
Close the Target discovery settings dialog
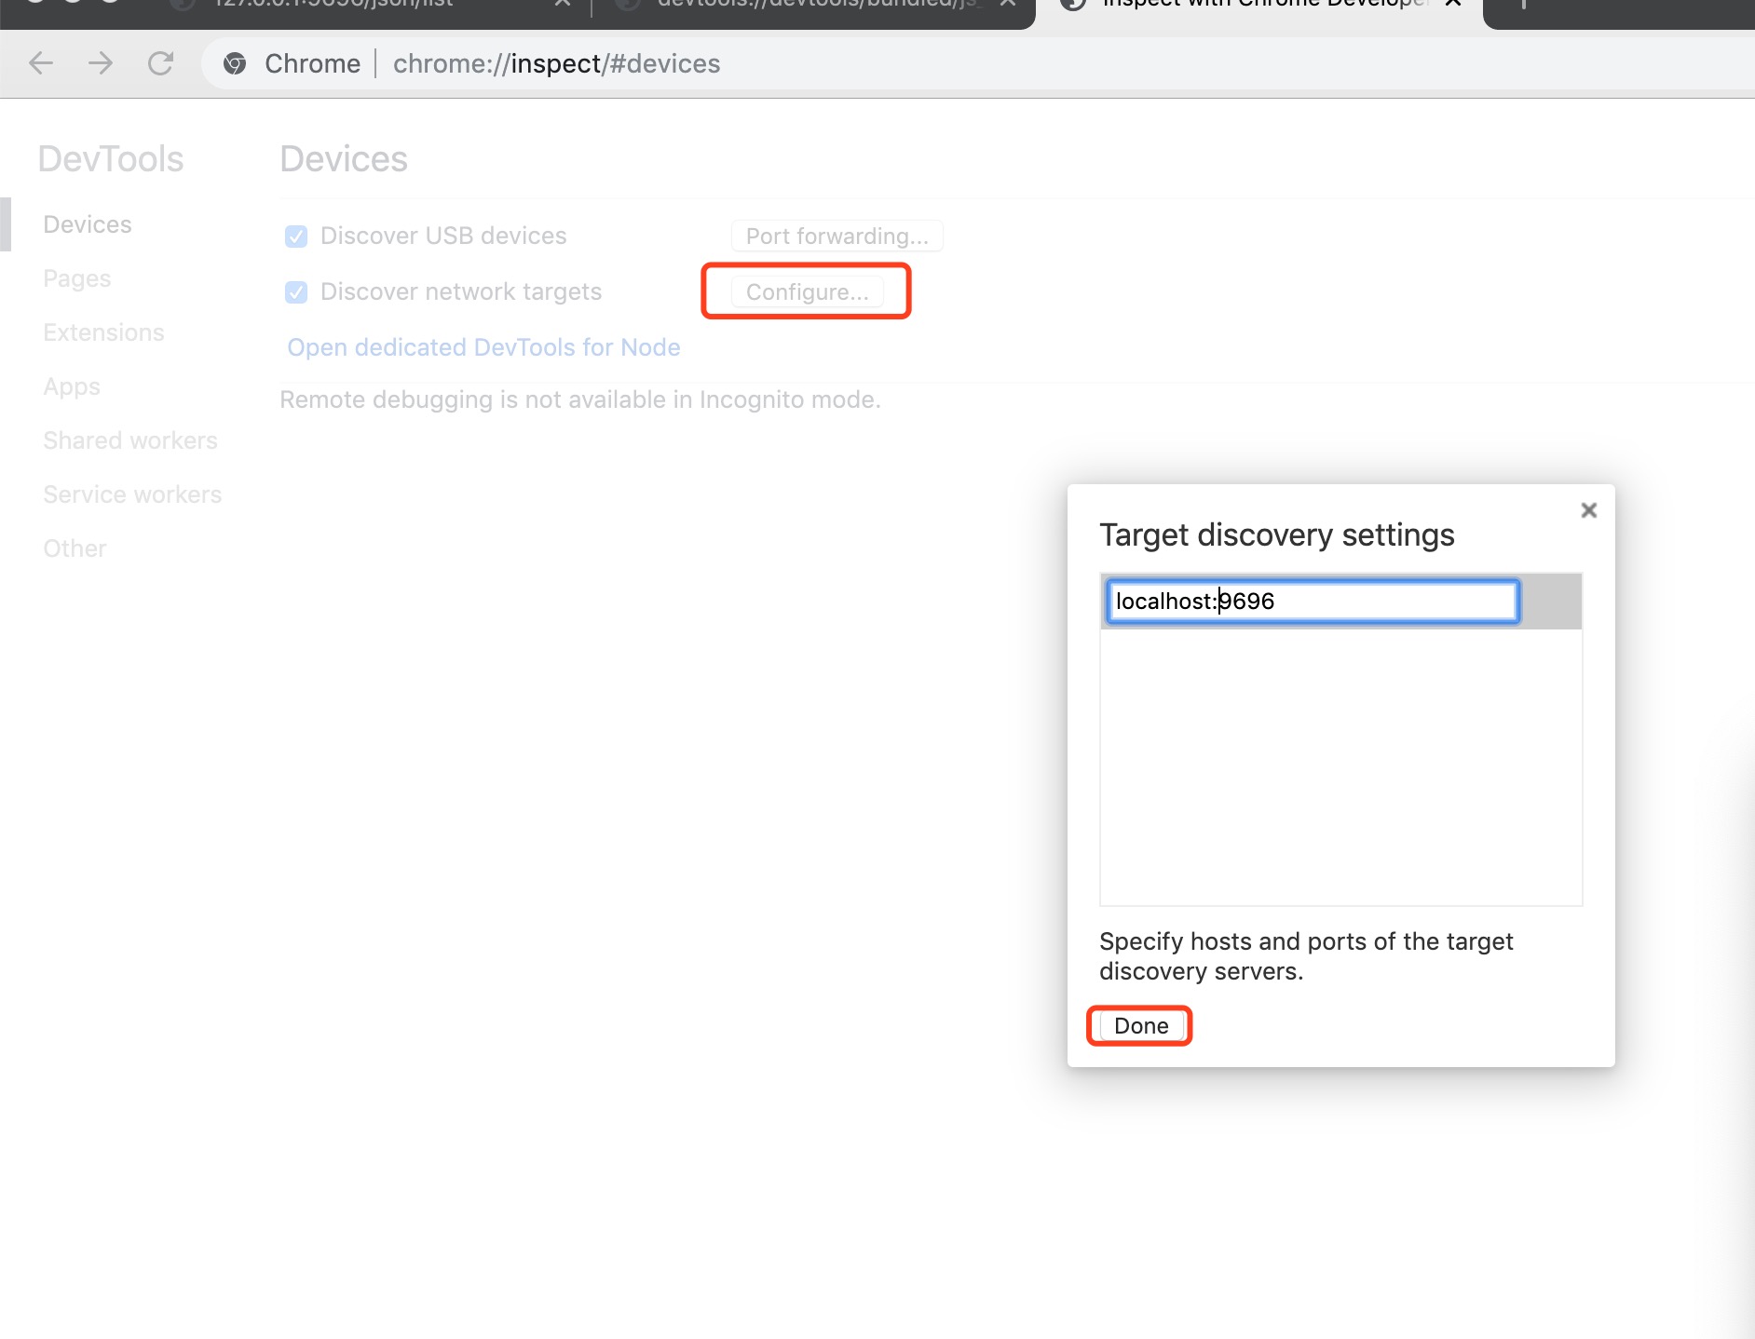coord(1588,510)
